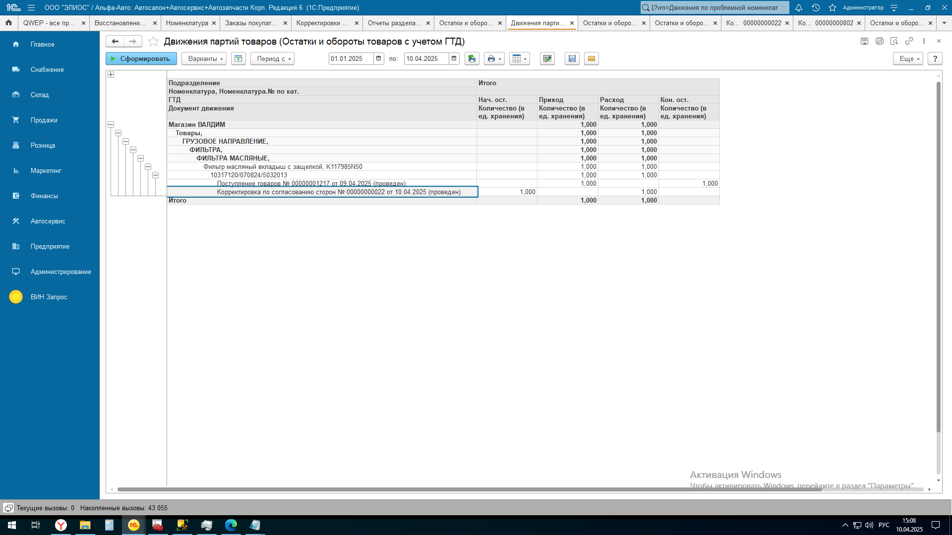Open the printer dropdown button
This screenshot has height=535, width=952.
coord(494,58)
